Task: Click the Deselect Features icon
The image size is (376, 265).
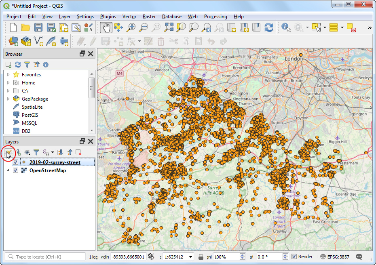Action: [x=351, y=28]
